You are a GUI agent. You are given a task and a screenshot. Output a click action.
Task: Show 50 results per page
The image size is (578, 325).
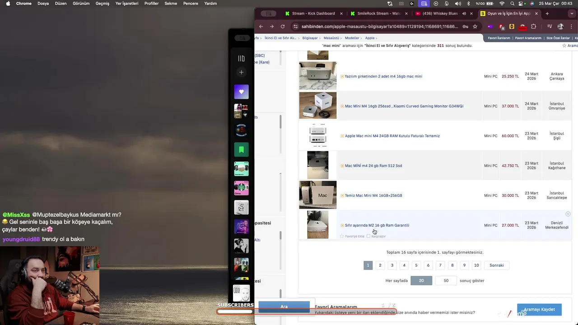pos(446,280)
